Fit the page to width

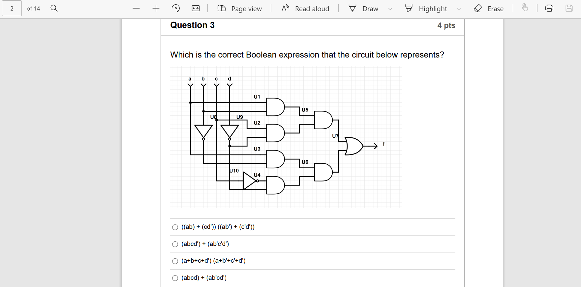195,8
